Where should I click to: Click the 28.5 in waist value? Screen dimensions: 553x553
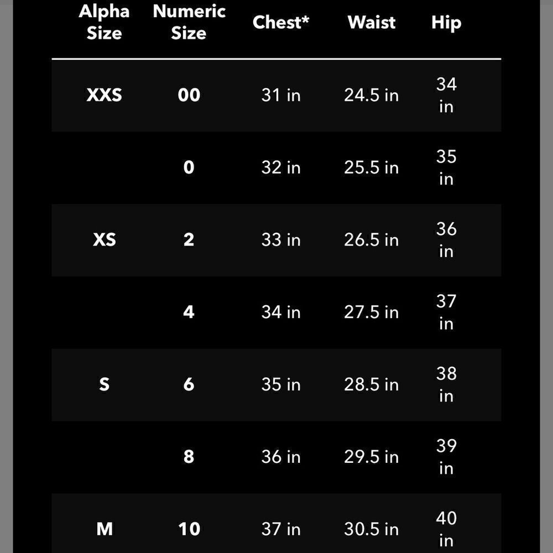pos(372,384)
